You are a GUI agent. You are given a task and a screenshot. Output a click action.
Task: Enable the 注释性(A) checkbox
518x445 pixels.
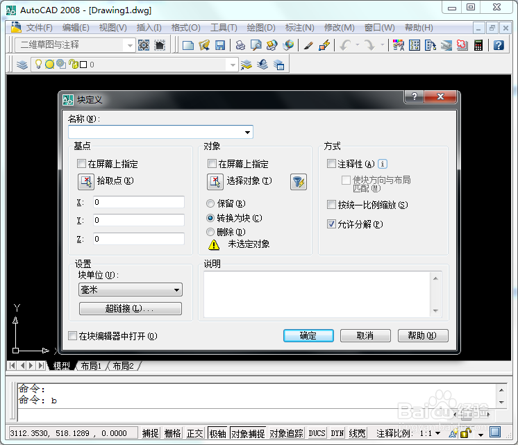click(x=331, y=164)
